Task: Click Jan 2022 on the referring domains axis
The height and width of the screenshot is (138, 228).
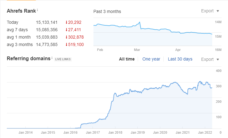Action: tap(205, 132)
